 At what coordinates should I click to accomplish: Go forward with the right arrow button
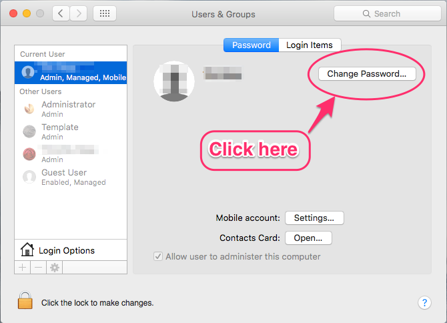tap(79, 13)
